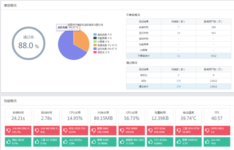The height and width of the screenshot is (150, 234).
Task: Click the 不兼容概况 table heading
Action: pyautogui.click(x=133, y=15)
